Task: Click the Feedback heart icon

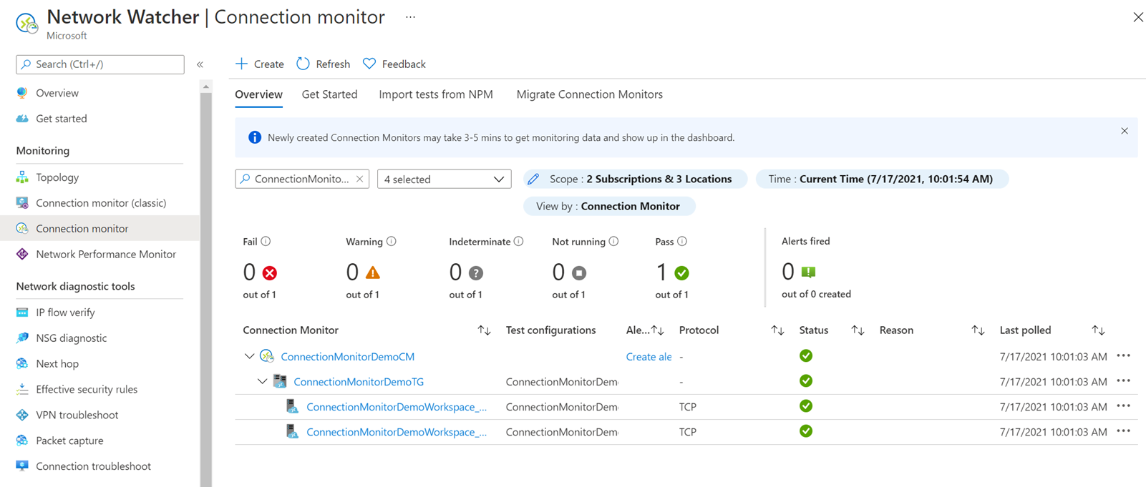Action: coord(369,64)
